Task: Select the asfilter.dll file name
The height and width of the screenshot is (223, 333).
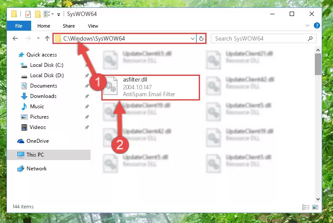Action: click(135, 80)
